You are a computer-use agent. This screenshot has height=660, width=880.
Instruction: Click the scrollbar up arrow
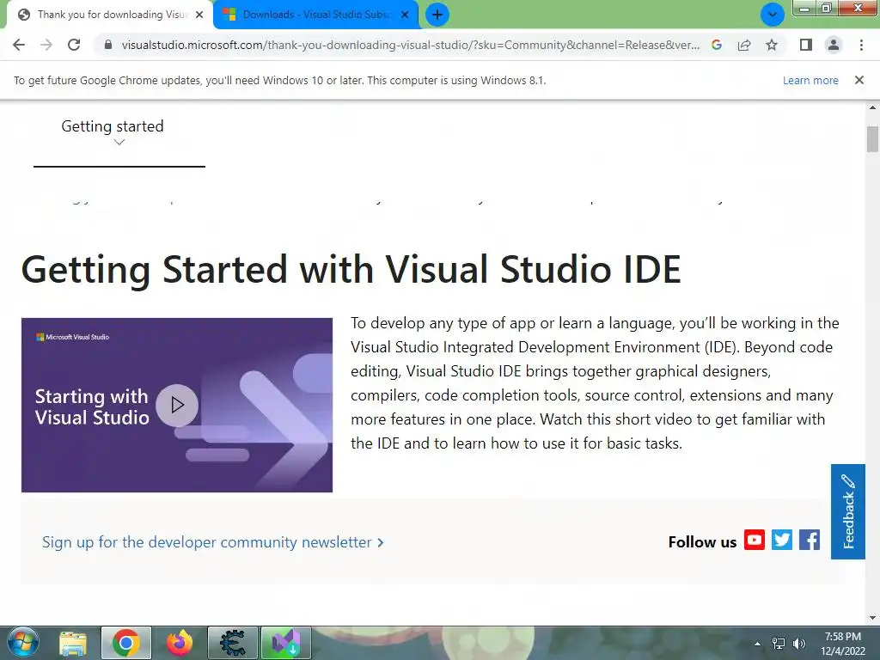click(x=872, y=107)
